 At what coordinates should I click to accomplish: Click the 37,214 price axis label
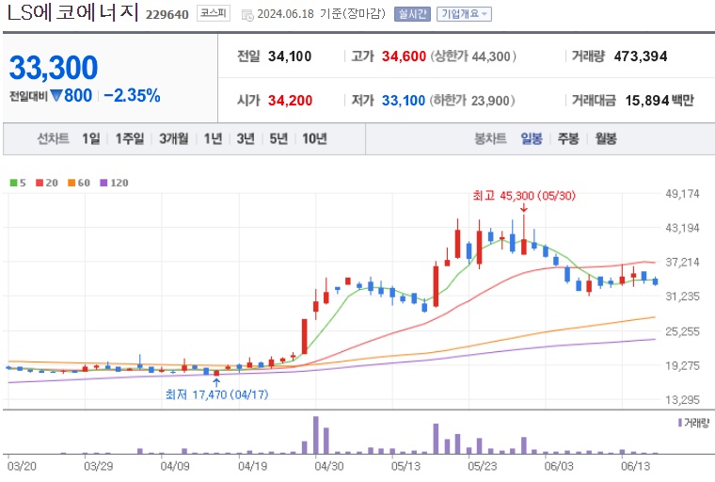click(x=682, y=263)
